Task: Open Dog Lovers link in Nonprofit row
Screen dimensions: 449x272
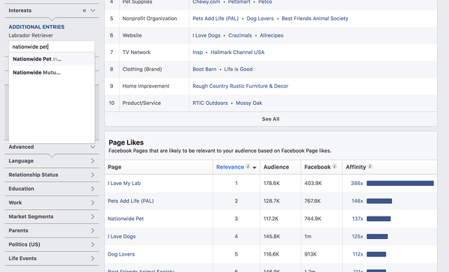Action: 260,18
